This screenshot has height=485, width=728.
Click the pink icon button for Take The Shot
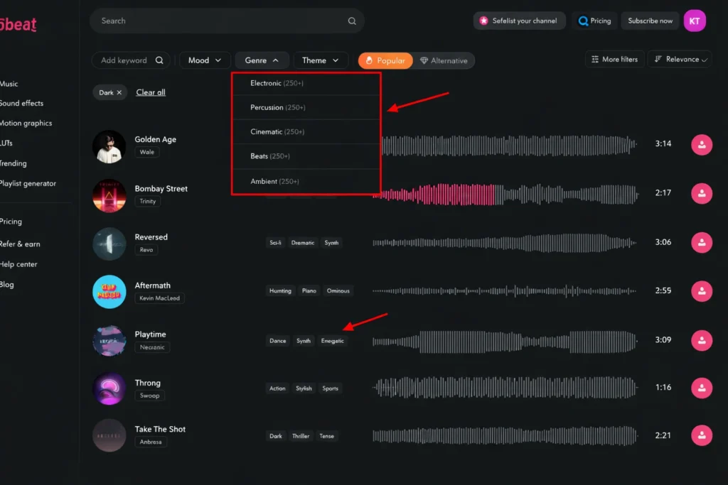(702, 435)
